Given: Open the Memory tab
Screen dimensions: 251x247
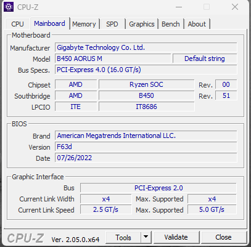Looking at the screenshot, I should click(84, 24).
